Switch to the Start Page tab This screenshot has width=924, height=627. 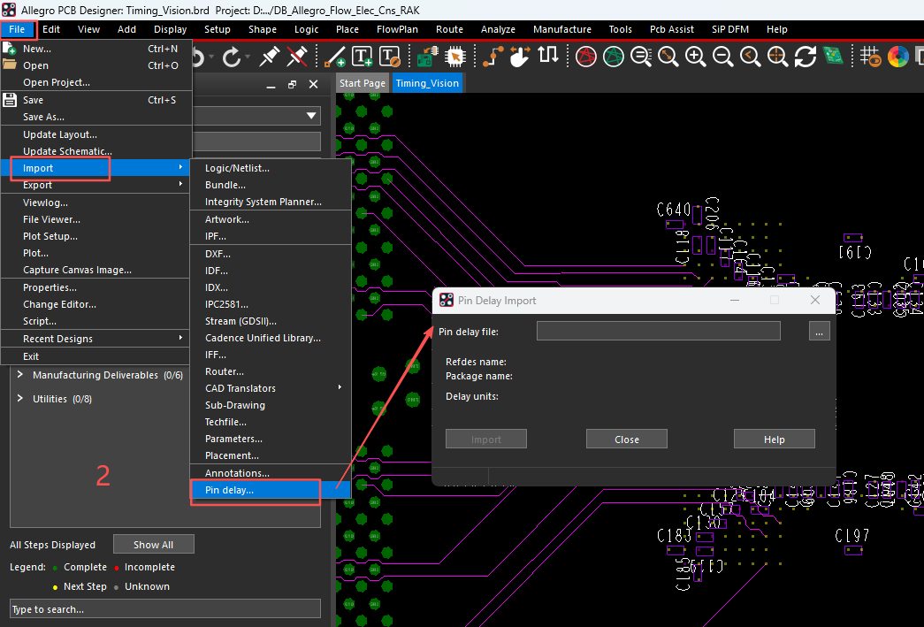coord(363,83)
